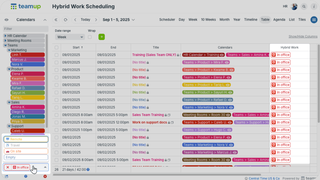Screen dimensions: 320x180
Task: Select Remote from the filter options
Action: (26, 139)
